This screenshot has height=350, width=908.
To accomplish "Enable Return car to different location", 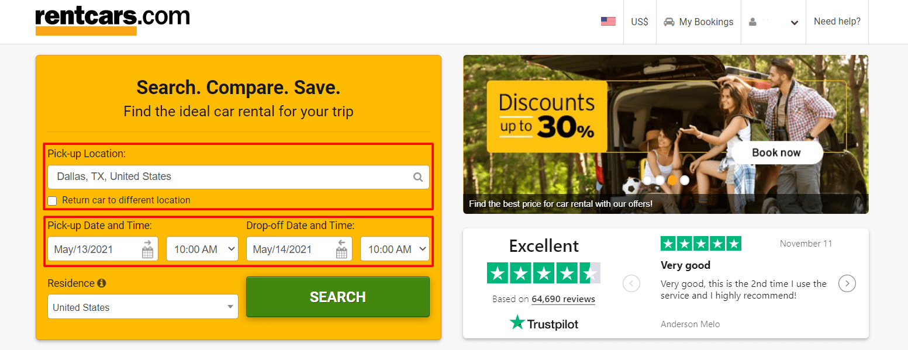I will point(52,200).
